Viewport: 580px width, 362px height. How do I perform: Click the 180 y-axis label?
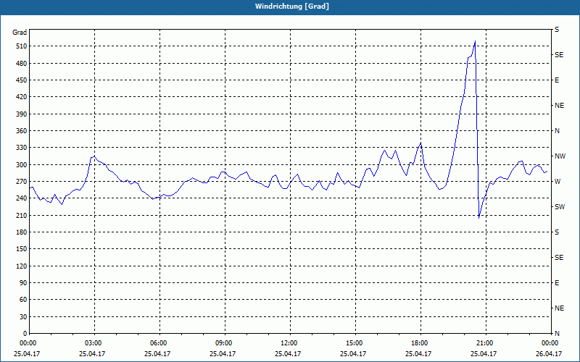(x=22, y=232)
